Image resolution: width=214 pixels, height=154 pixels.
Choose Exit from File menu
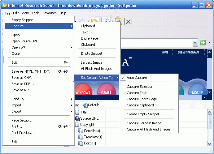point(39,142)
